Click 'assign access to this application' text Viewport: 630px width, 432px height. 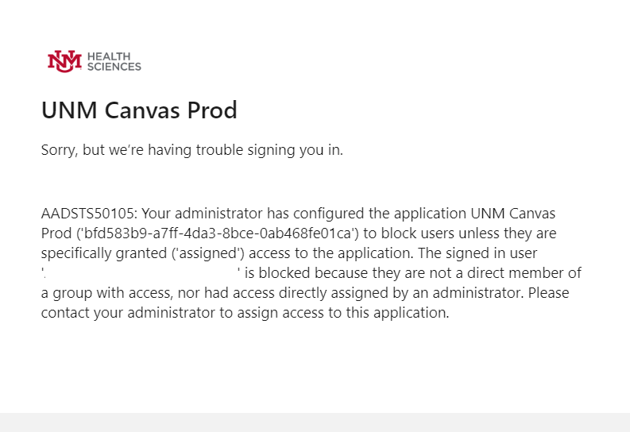click(x=343, y=313)
